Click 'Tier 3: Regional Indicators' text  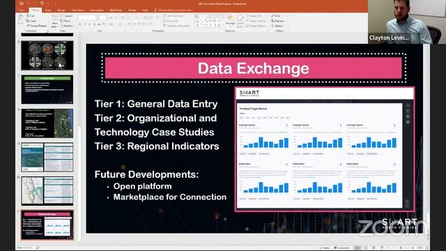pyautogui.click(x=157, y=146)
